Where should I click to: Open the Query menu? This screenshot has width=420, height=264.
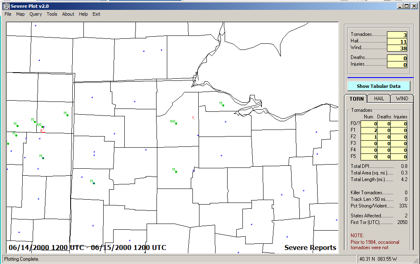click(x=36, y=14)
